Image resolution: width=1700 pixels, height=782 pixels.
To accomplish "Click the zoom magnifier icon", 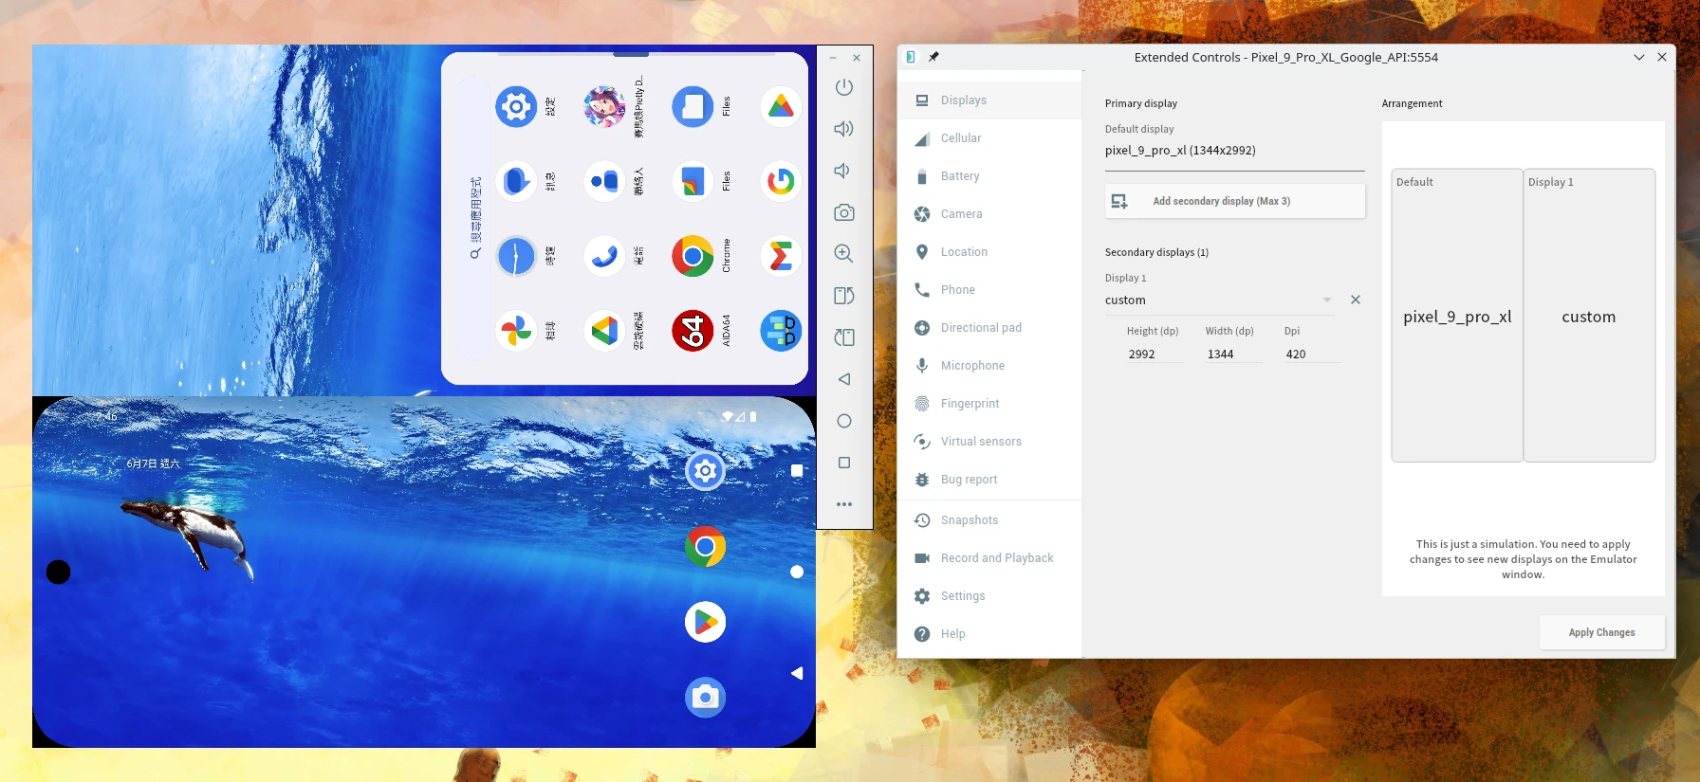I will click(x=843, y=254).
